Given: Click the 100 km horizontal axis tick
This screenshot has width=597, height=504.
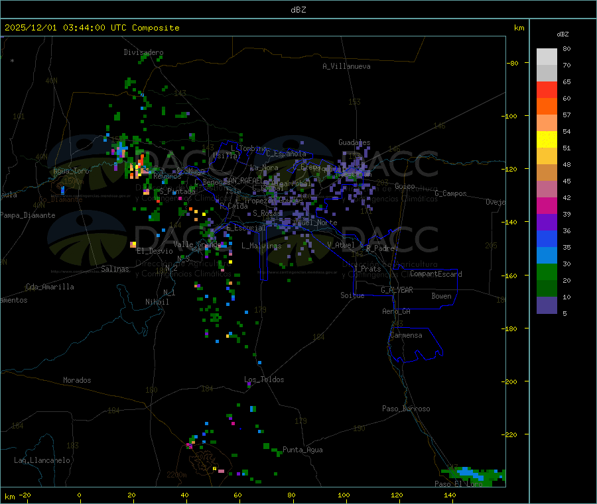Looking at the screenshot, I should 344,495.
